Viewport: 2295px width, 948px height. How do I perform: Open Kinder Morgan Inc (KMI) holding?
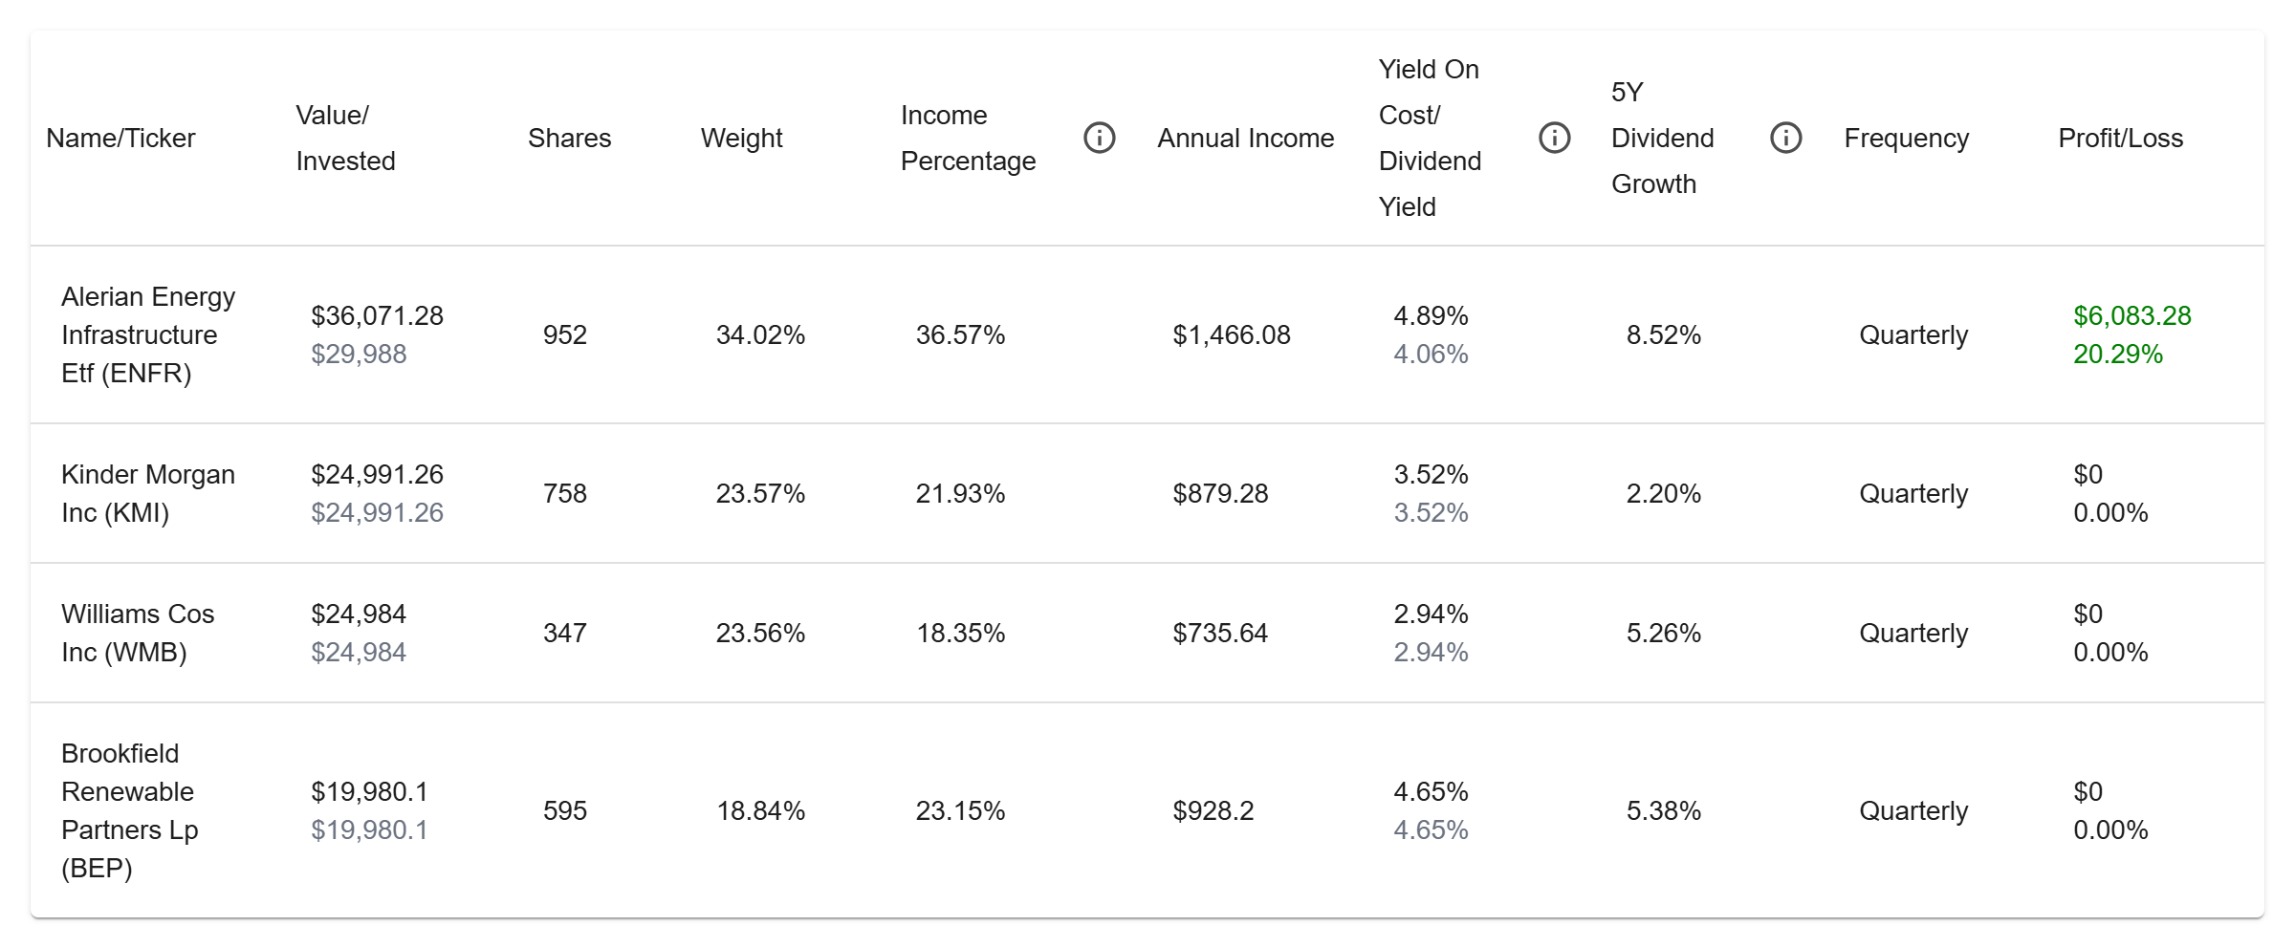148,494
